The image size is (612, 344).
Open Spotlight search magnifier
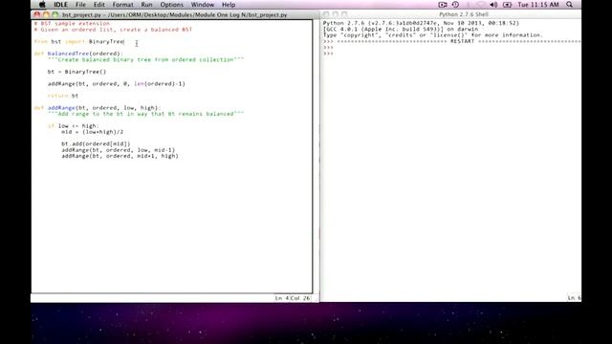click(570, 5)
